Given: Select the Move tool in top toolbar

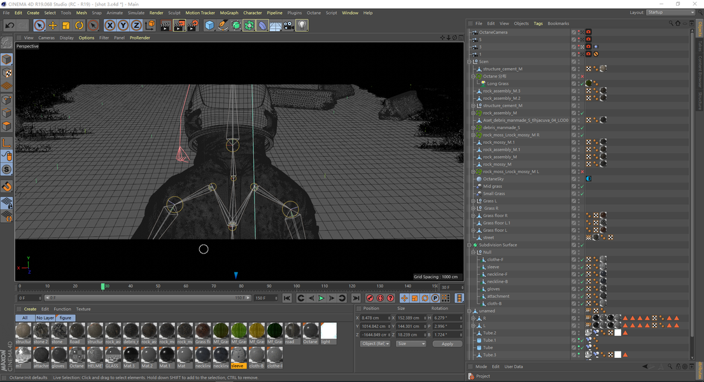Looking at the screenshot, I should point(53,25).
